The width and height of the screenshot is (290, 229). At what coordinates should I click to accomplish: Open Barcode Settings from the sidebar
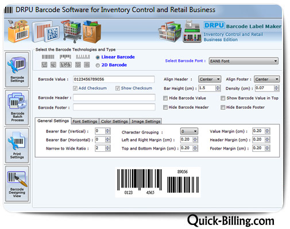[17, 70]
